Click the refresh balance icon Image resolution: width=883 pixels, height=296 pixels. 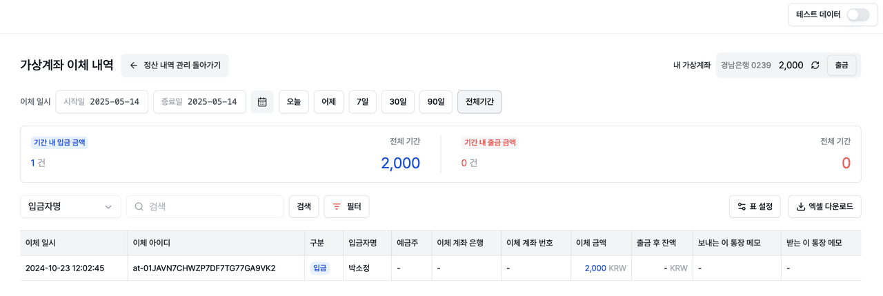(x=815, y=66)
